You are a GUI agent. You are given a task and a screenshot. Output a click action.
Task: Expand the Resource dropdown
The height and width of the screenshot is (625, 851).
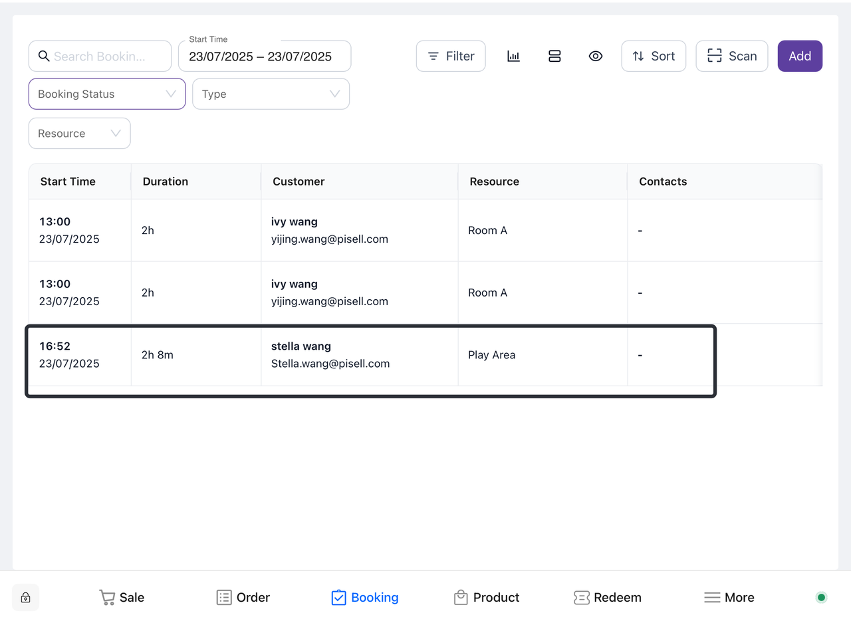pyautogui.click(x=79, y=133)
